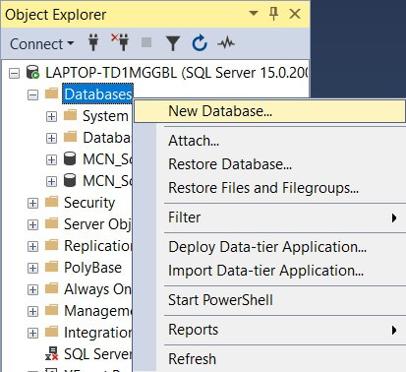Click the Databases folder icon
The width and height of the screenshot is (406, 372).
click(51, 93)
